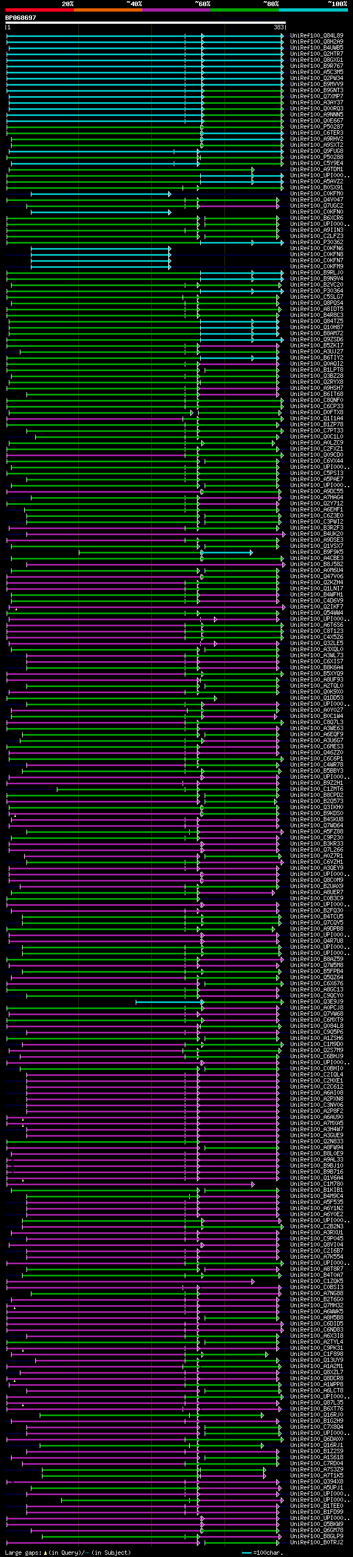
Task: Open the UniRef100_Q2PW34 entry
Action: click(317, 78)
